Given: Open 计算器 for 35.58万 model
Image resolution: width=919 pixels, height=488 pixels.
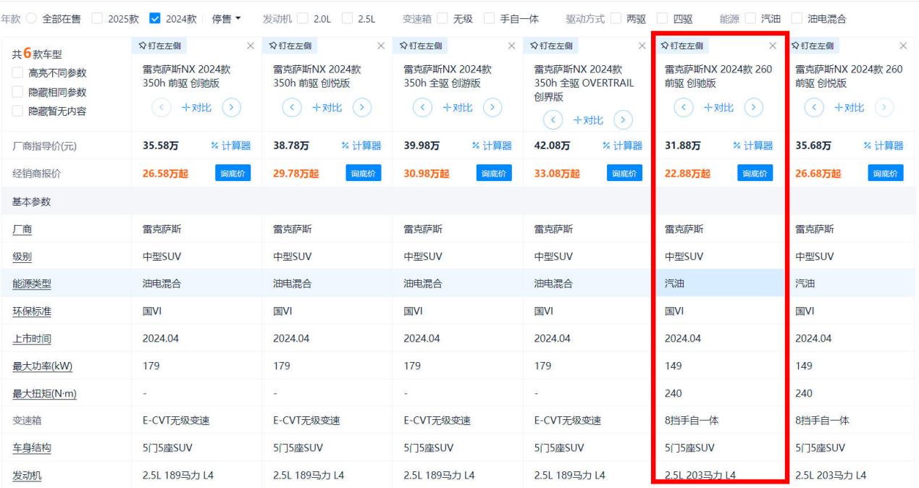Looking at the screenshot, I should tap(230, 146).
